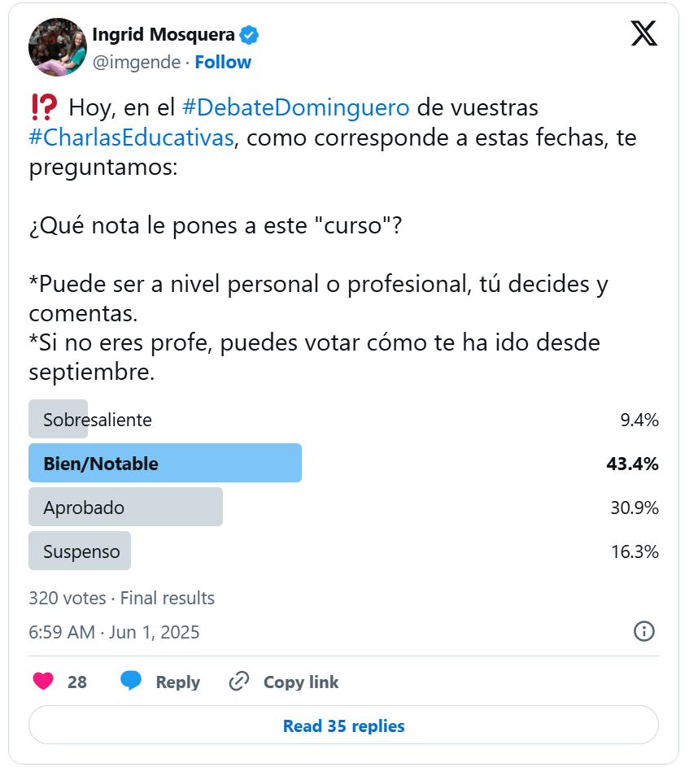Select the Aprobado poll result bar
Image resolution: width=689 pixels, height=767 pixels.
click(125, 508)
